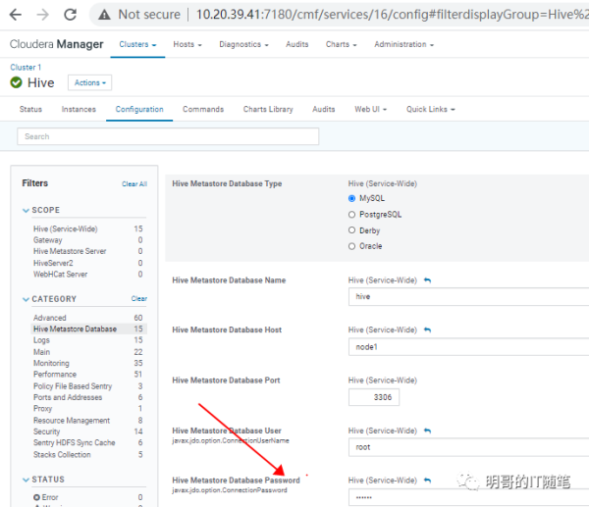Collapse the SCOPE filter section

(x=27, y=210)
